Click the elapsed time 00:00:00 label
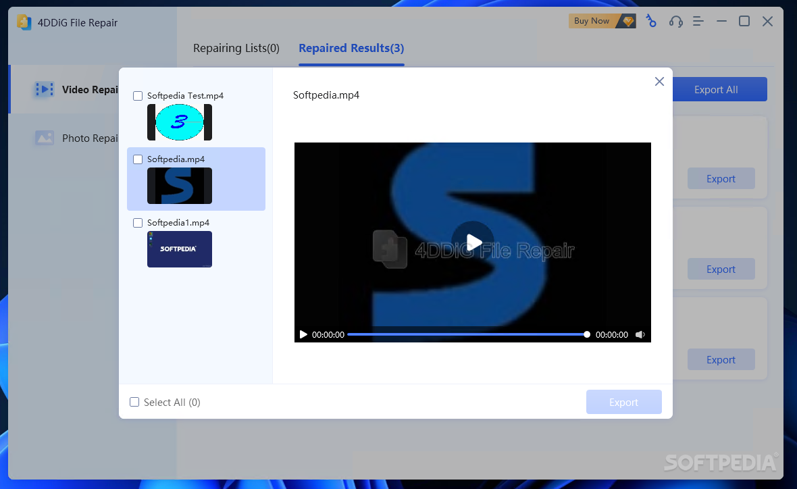797x489 pixels. pos(328,334)
